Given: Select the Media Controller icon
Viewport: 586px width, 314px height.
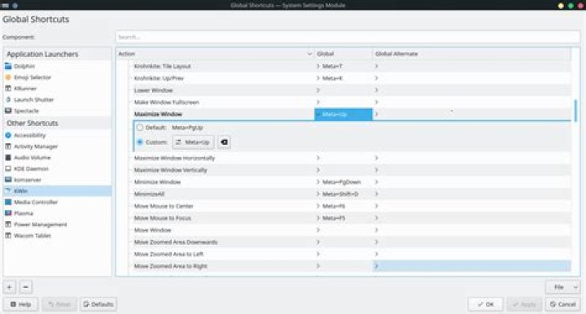Looking at the screenshot, I should [8, 202].
